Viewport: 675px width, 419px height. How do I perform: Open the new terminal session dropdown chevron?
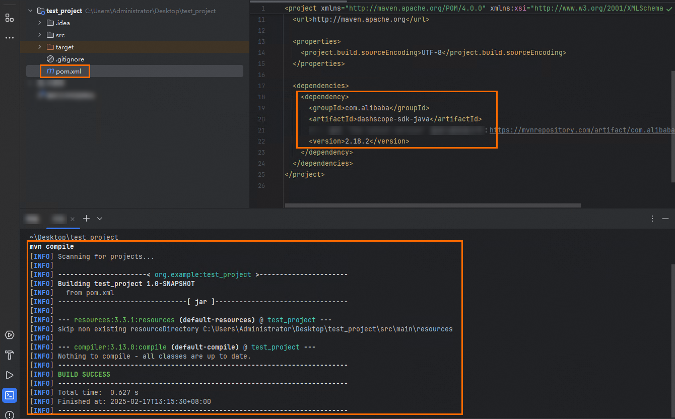click(99, 219)
